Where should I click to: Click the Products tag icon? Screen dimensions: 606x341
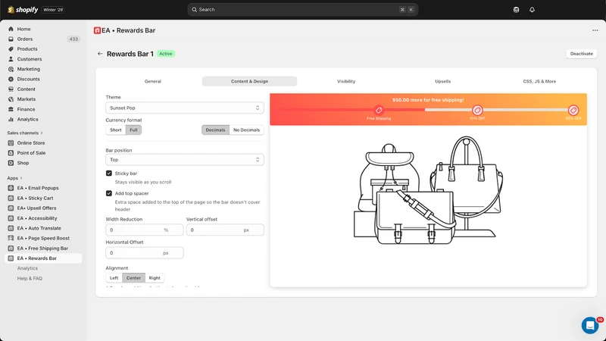pos(11,49)
